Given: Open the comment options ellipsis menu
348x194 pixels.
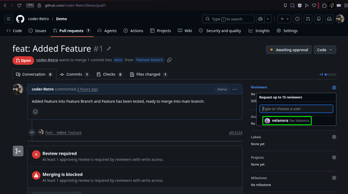Looking at the screenshot, I should click(235, 89).
